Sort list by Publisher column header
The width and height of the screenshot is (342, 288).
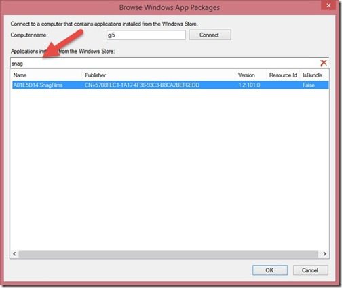pos(95,75)
